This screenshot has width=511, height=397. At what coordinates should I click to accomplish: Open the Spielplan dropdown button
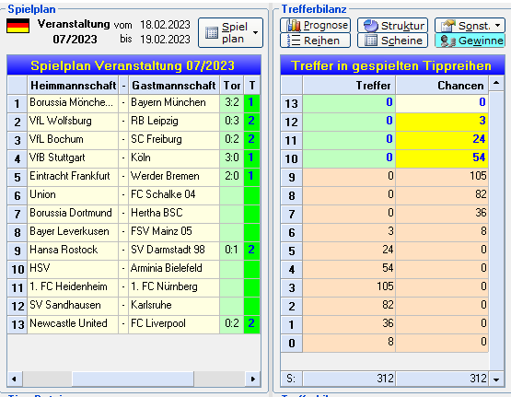[x=230, y=32]
